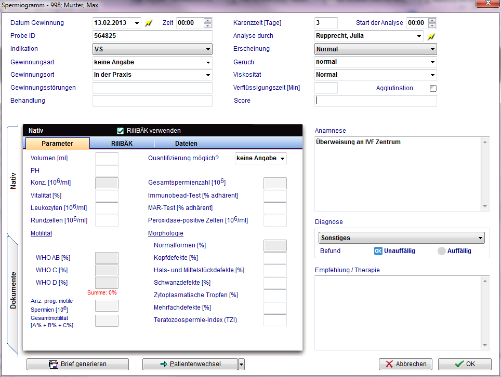
Task: Click the Kopfdefekte [%] input field
Action: [x=275, y=258]
